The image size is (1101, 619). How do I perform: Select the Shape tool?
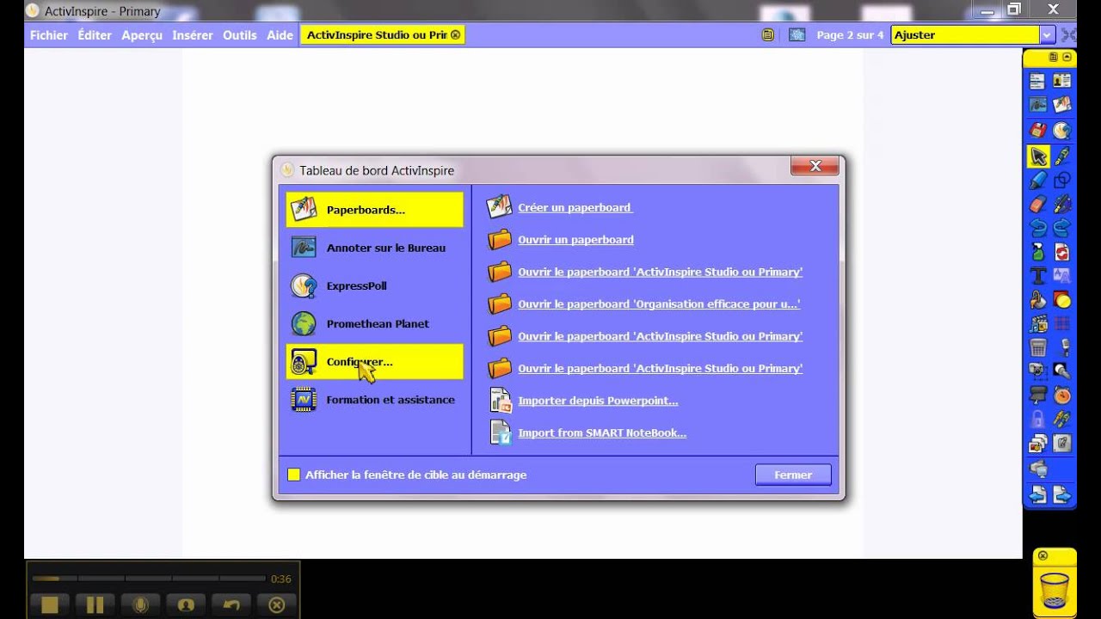point(1062,181)
